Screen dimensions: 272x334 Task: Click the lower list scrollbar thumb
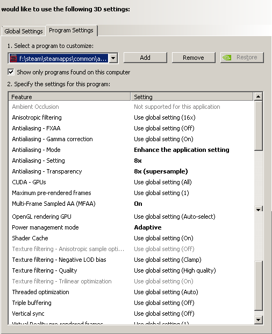pyautogui.click(x=258, y=286)
